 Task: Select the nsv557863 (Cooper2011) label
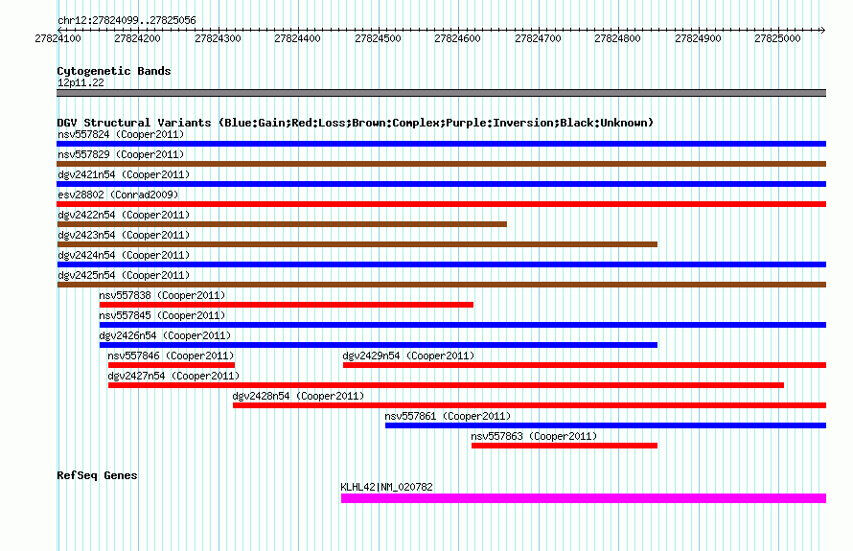(534, 436)
